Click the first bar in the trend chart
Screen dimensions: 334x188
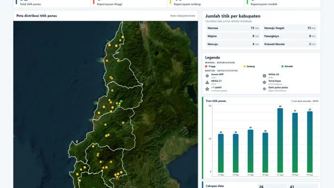(x=221, y=153)
